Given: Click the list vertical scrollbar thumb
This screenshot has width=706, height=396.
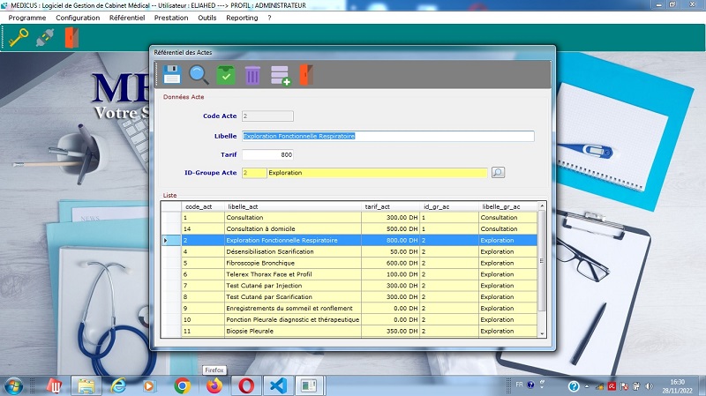Looking at the screenshot, I should click(x=542, y=260).
